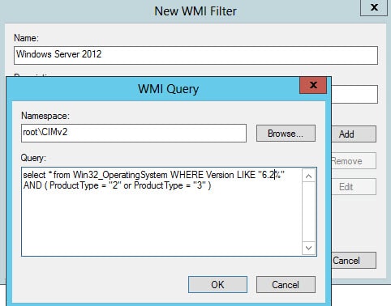Click the WMI Query title bar text
This screenshot has width=391, height=306.
tap(168, 89)
